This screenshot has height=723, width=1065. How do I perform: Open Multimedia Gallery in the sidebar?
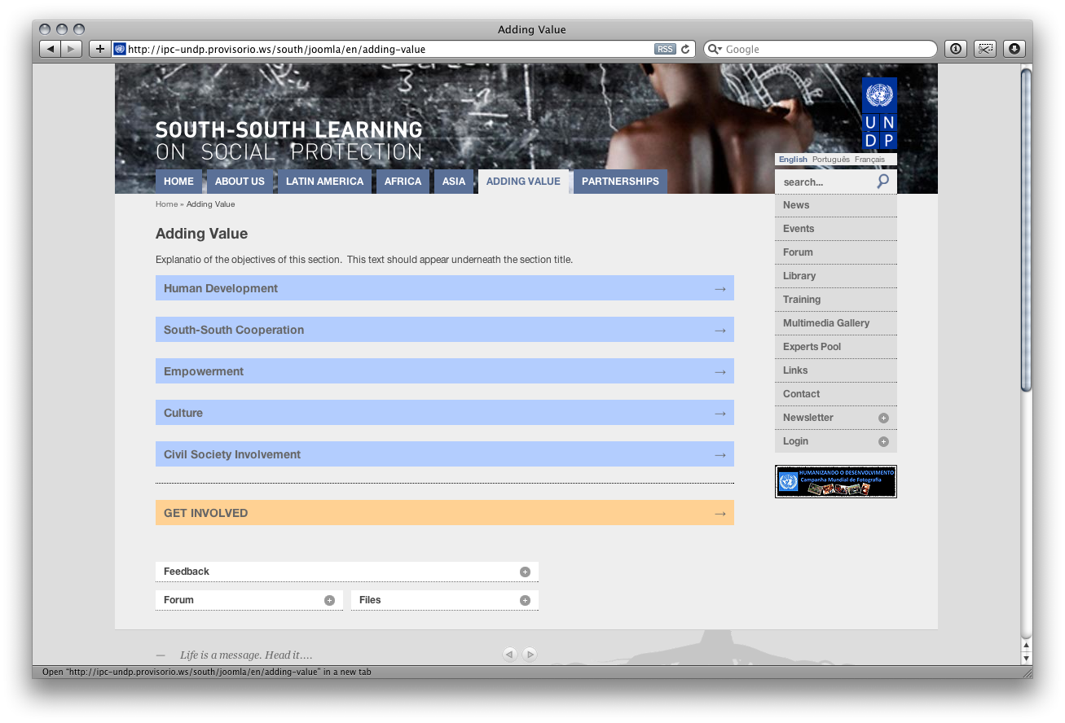tap(836, 323)
